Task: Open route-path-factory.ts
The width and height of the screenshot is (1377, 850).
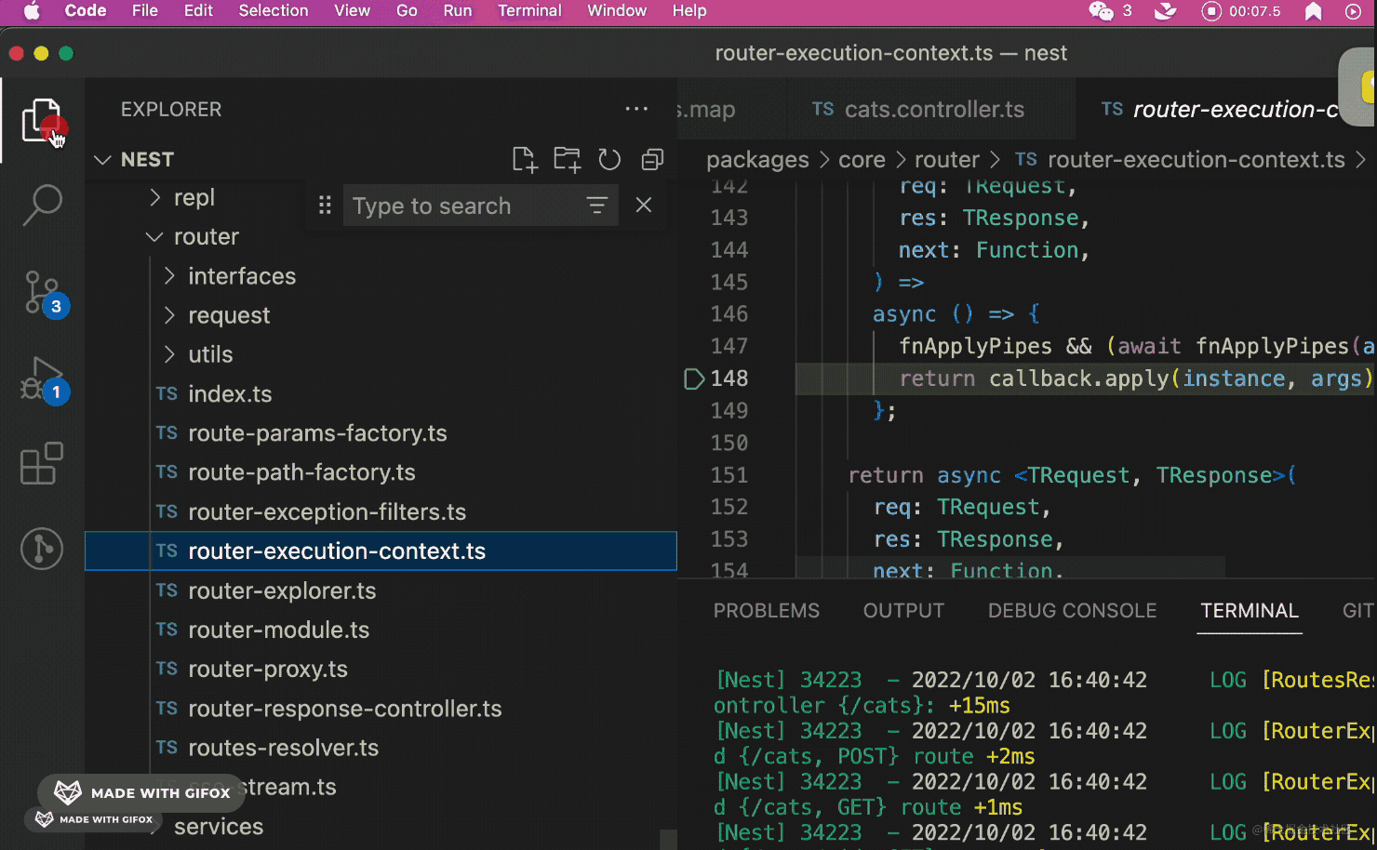Action: 301,472
